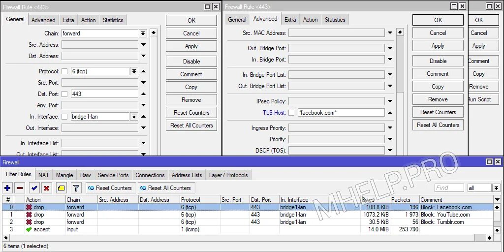This screenshot has height=252, width=504.
Task: Open Layer7 Protocols tab
Action: [x=228, y=175]
